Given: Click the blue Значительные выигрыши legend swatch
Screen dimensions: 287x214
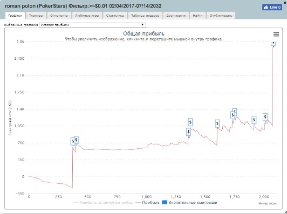Looking at the screenshot, I should 165,203.
